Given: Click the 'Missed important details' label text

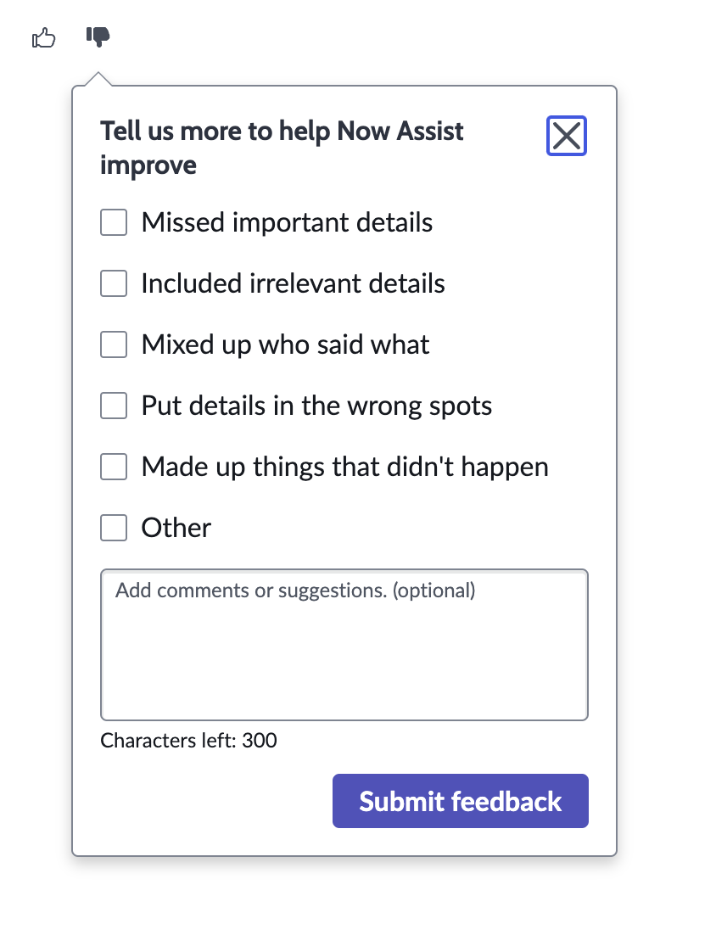Looking at the screenshot, I should [x=287, y=222].
